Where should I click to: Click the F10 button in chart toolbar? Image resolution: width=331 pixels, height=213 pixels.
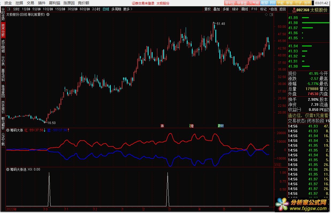(x=254, y=9)
